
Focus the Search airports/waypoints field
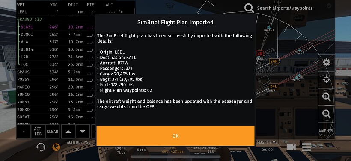tap(285, 8)
